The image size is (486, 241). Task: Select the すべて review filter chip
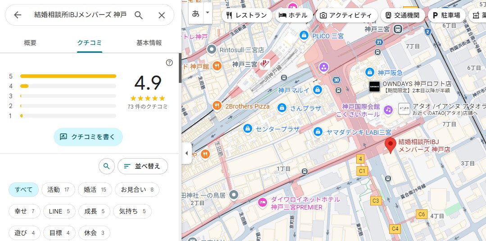pyautogui.click(x=23, y=190)
